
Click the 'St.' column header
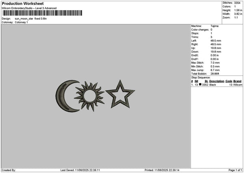(x=206, y=81)
